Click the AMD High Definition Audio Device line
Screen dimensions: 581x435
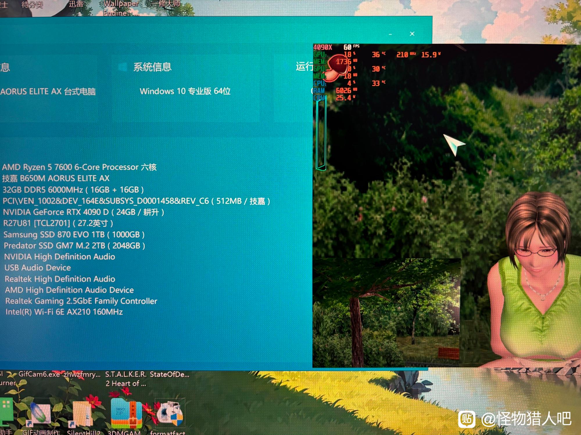point(69,290)
